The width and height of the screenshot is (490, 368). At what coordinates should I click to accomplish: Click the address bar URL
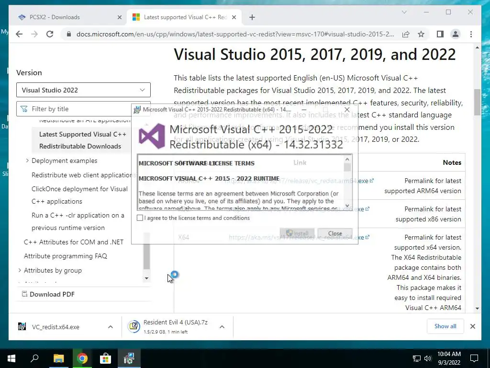(235, 34)
